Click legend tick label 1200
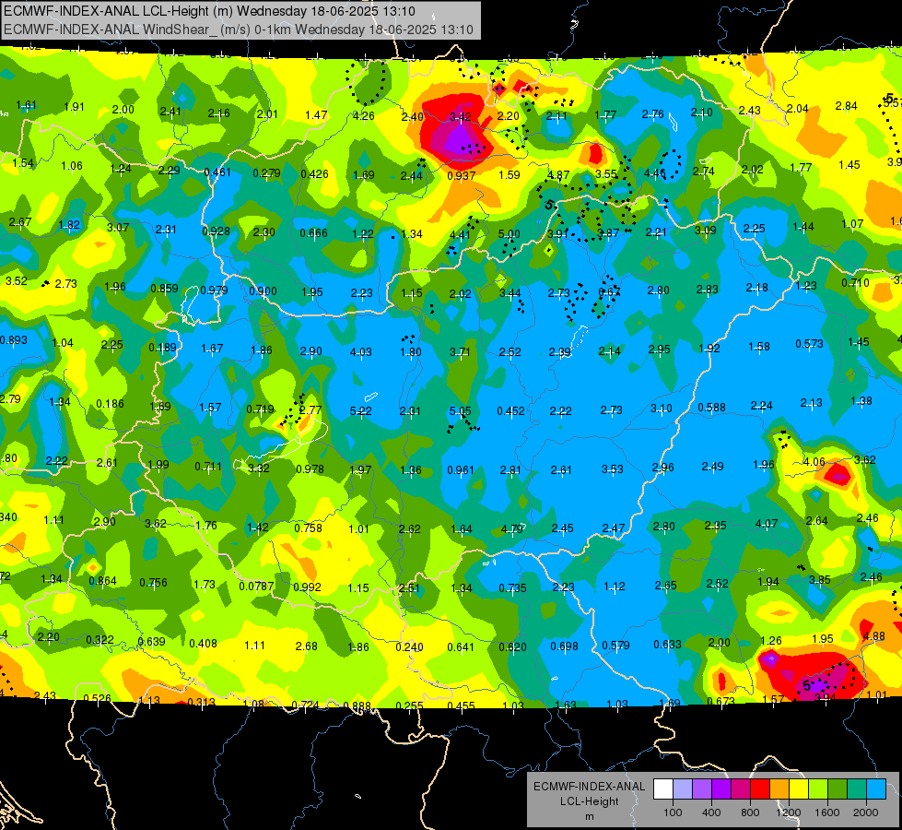902x830 pixels. tap(788, 812)
